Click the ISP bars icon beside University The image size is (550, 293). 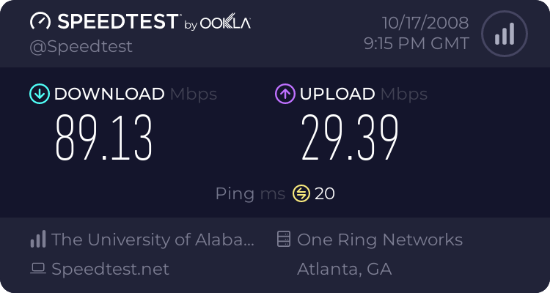coord(38,240)
